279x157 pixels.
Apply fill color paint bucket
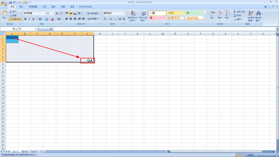(x=46, y=19)
